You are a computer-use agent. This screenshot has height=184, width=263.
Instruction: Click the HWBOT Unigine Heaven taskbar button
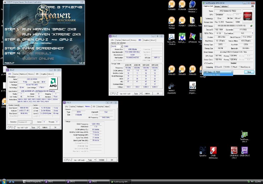click(33, 182)
